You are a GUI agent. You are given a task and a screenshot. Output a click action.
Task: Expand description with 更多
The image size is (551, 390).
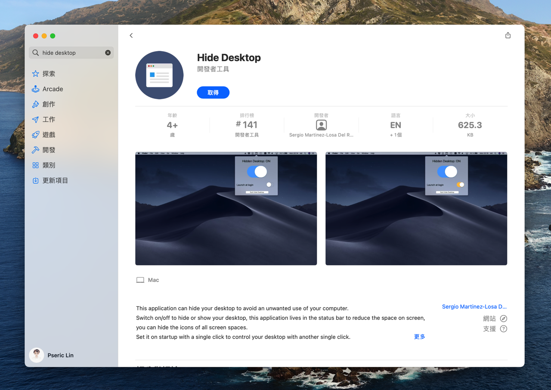(420, 337)
